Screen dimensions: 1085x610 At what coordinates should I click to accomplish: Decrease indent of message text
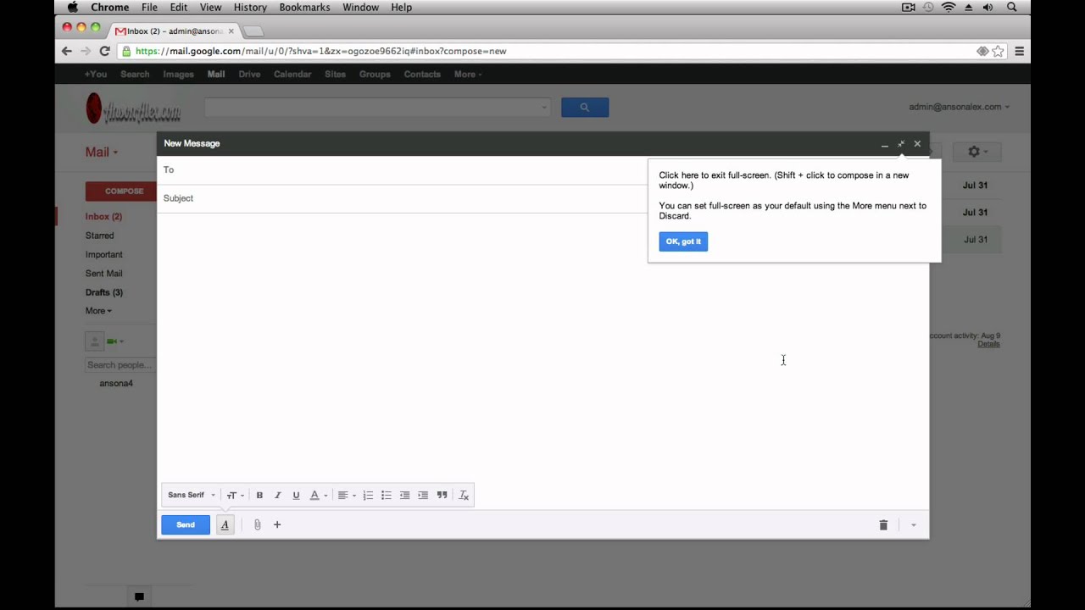pyautogui.click(x=404, y=496)
